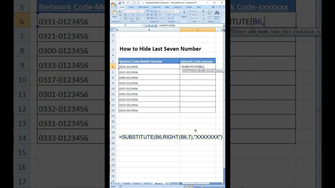Open the Analyse-it tab
The width and height of the screenshot is (335, 188).
click(x=178, y=7)
